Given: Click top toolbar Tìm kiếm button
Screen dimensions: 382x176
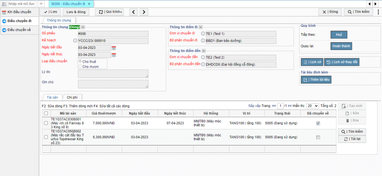Looking at the screenshot, I should [358, 12].
